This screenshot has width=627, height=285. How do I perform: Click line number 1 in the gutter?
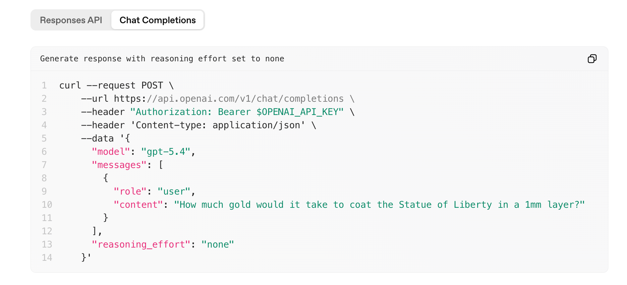click(x=44, y=85)
